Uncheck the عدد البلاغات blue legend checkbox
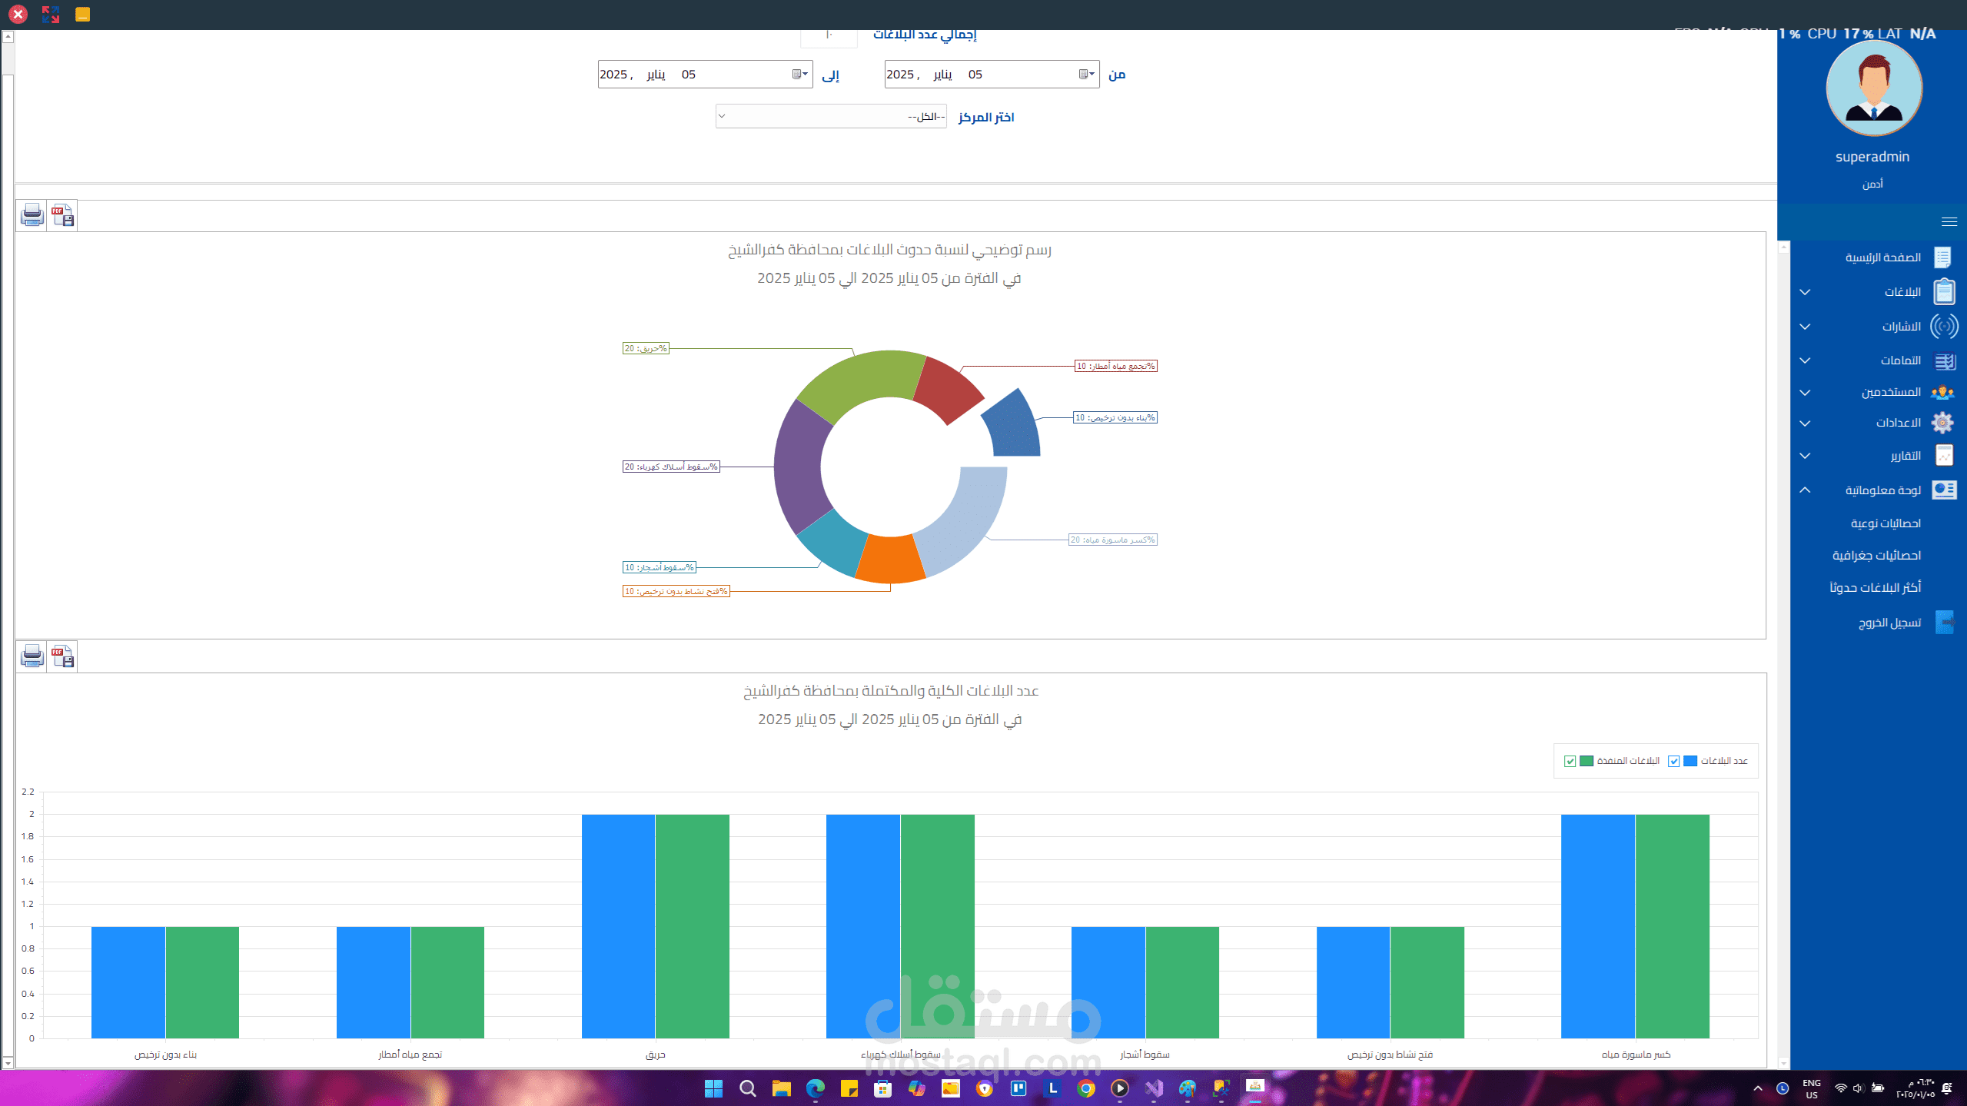 [1673, 761]
